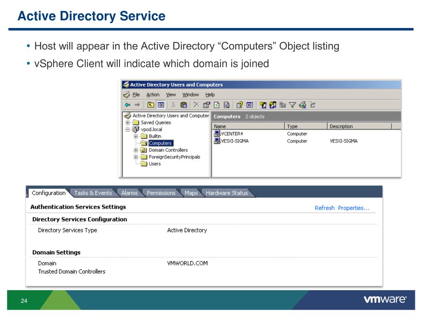422x316 pixels.
Task: Click the vpod.local domain icon
Action: pyautogui.click(x=136, y=129)
